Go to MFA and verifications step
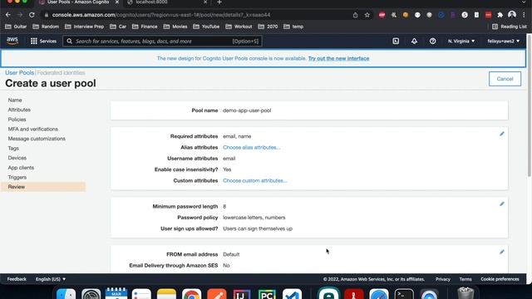 click(33, 130)
